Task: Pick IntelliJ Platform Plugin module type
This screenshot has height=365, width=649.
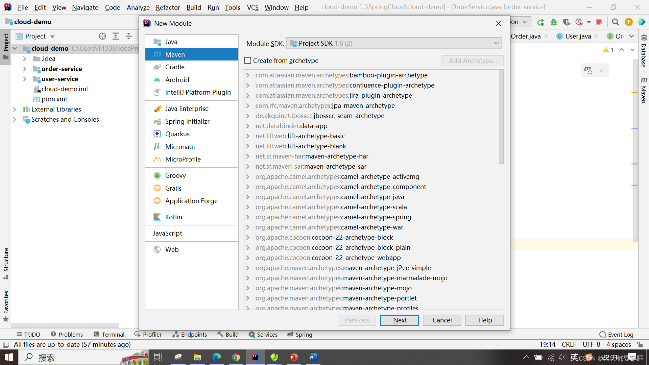Action: pyautogui.click(x=192, y=92)
